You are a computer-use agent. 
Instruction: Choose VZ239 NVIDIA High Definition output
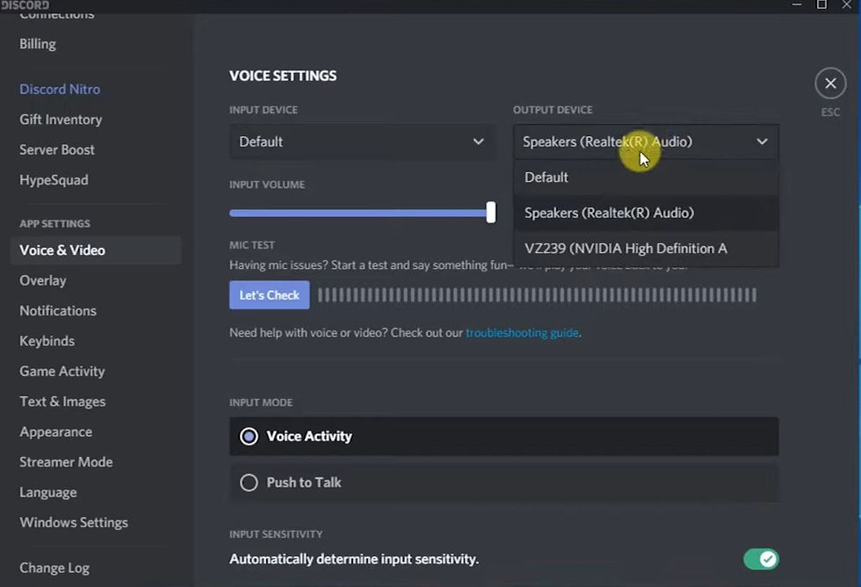point(646,249)
